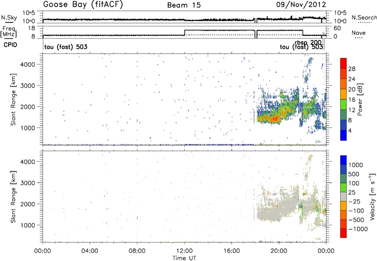
Task: Click the 1000 tick on velocity colorbar
Action: point(355,165)
